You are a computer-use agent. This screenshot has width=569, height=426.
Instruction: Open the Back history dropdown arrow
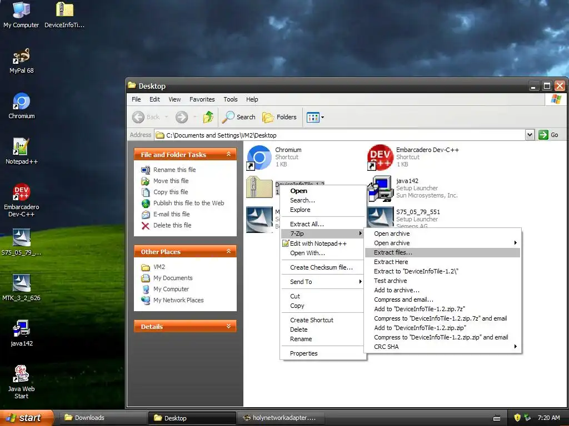point(167,117)
